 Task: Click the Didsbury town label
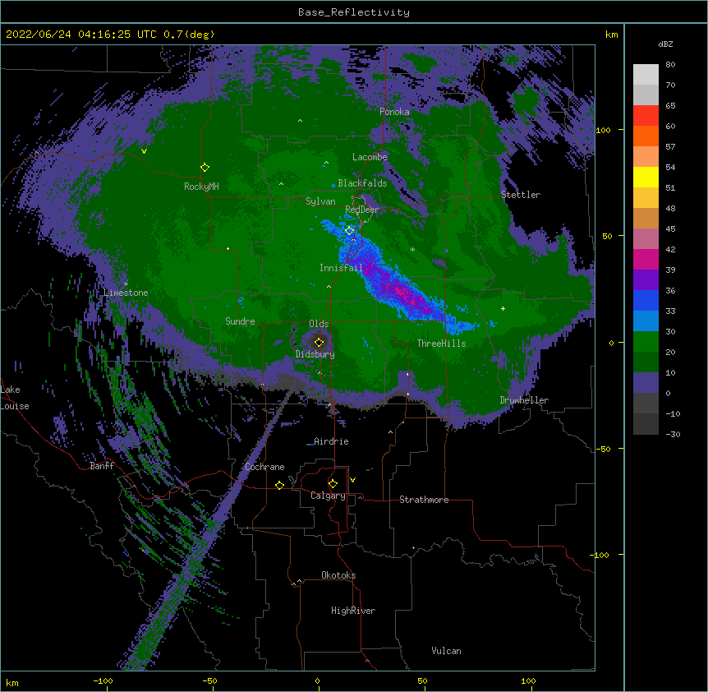tap(315, 354)
